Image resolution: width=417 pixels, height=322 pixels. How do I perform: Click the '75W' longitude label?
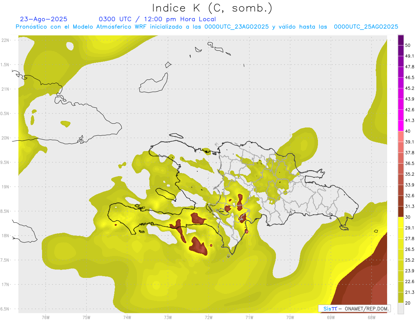click(87, 317)
